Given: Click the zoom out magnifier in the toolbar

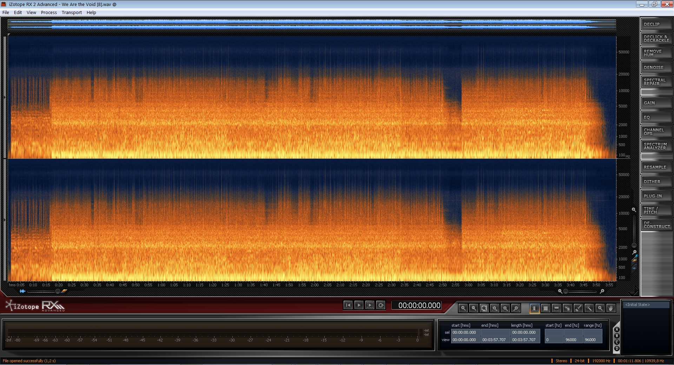Looking at the screenshot, I should click(474, 308).
